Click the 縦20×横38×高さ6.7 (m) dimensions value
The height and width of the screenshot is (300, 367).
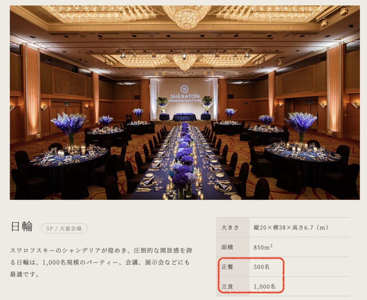click(x=291, y=228)
